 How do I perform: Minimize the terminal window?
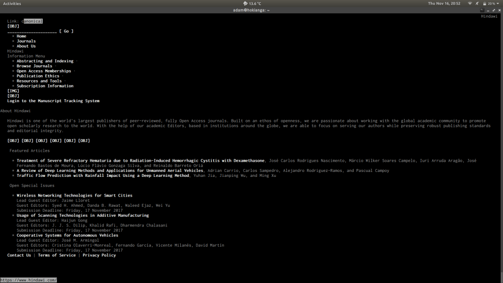488,10
